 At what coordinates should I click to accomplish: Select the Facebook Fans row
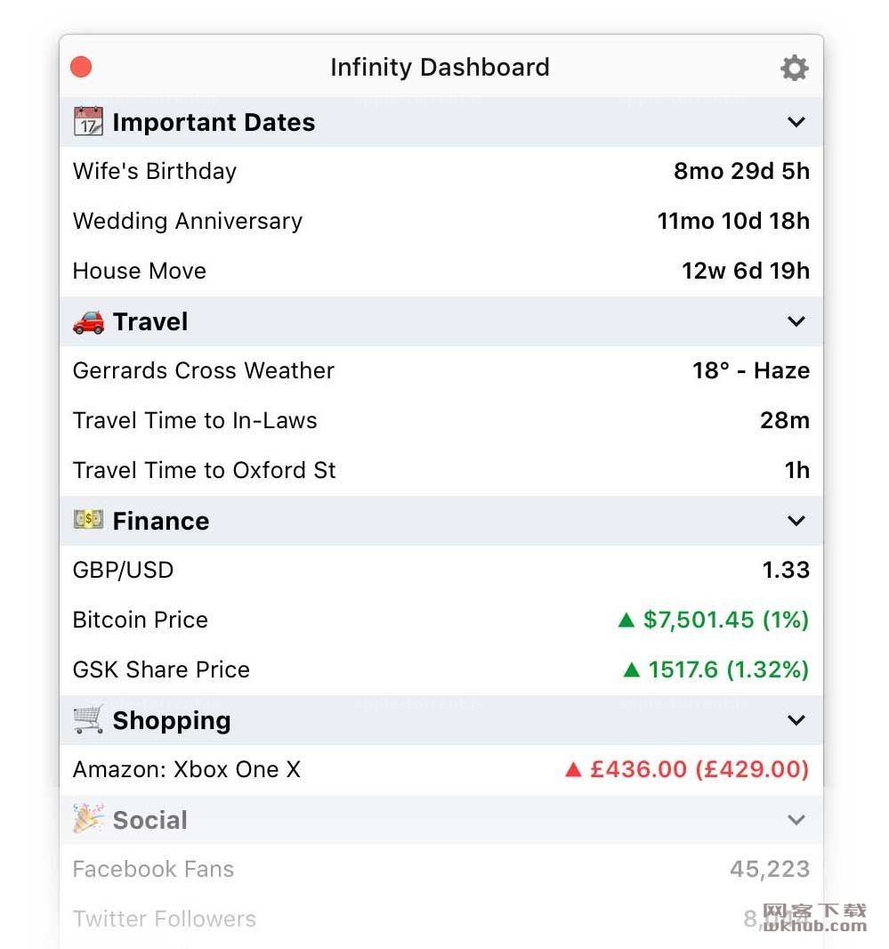(x=441, y=869)
